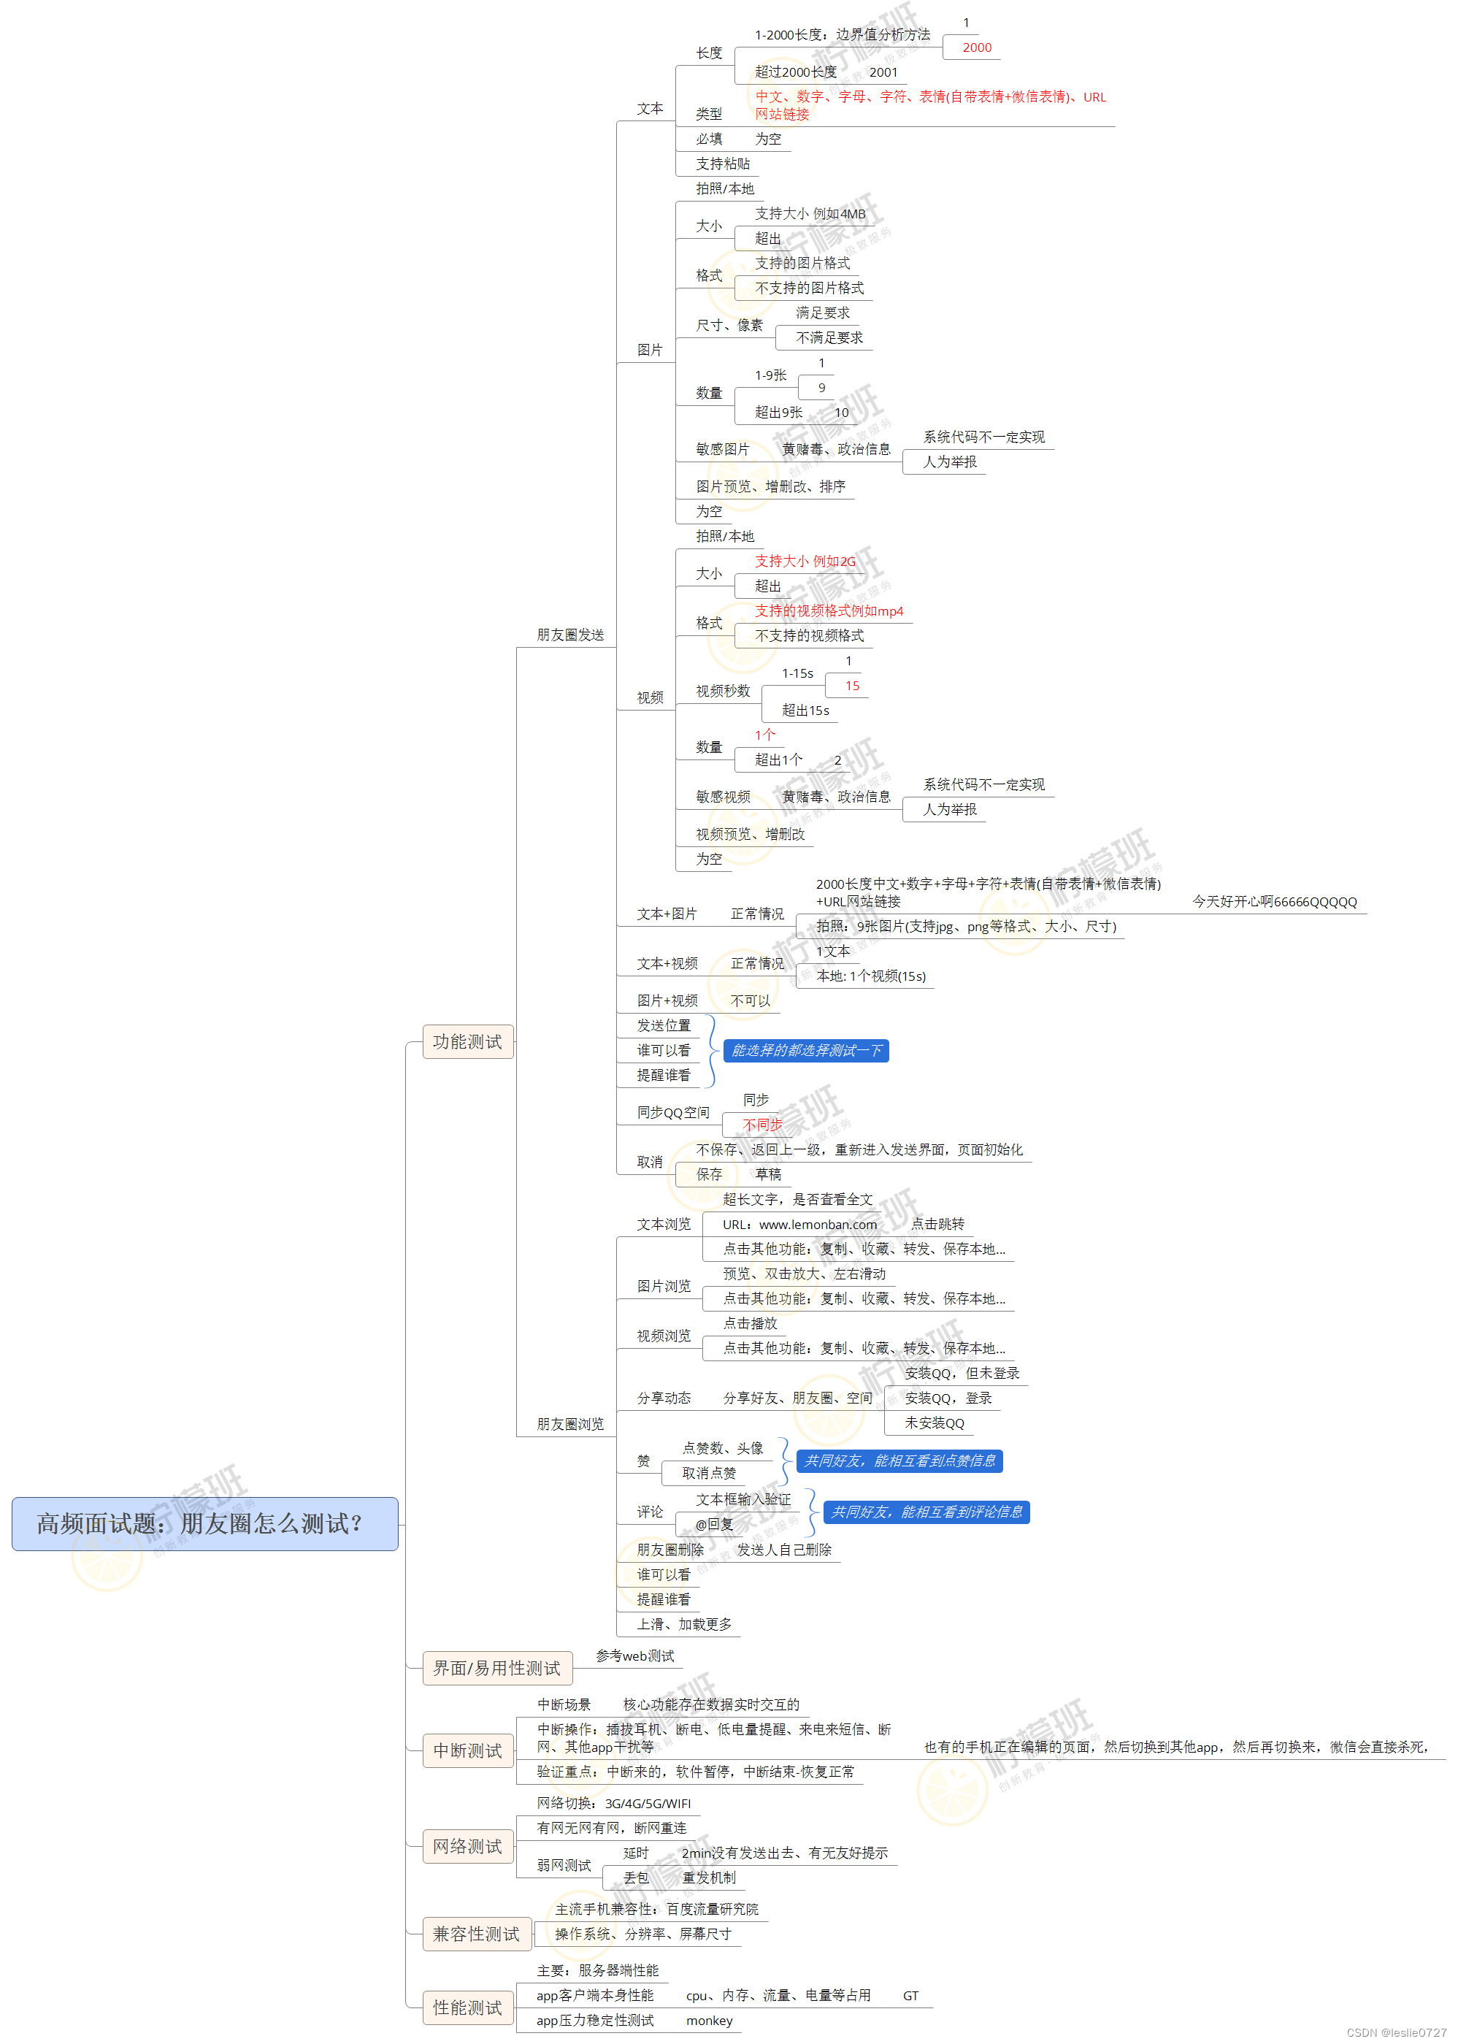Viewport: 1458px width, 2044px height.
Task: Select the 功能测试 node
Action: pos(468,1042)
